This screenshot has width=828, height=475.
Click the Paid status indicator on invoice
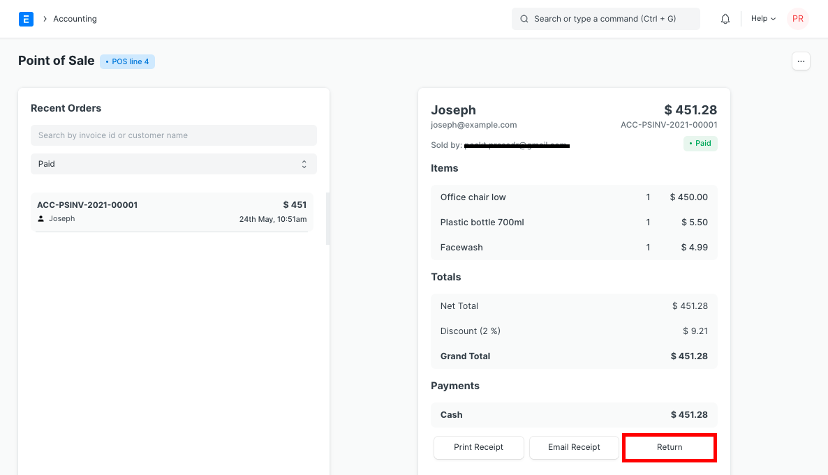click(x=700, y=144)
